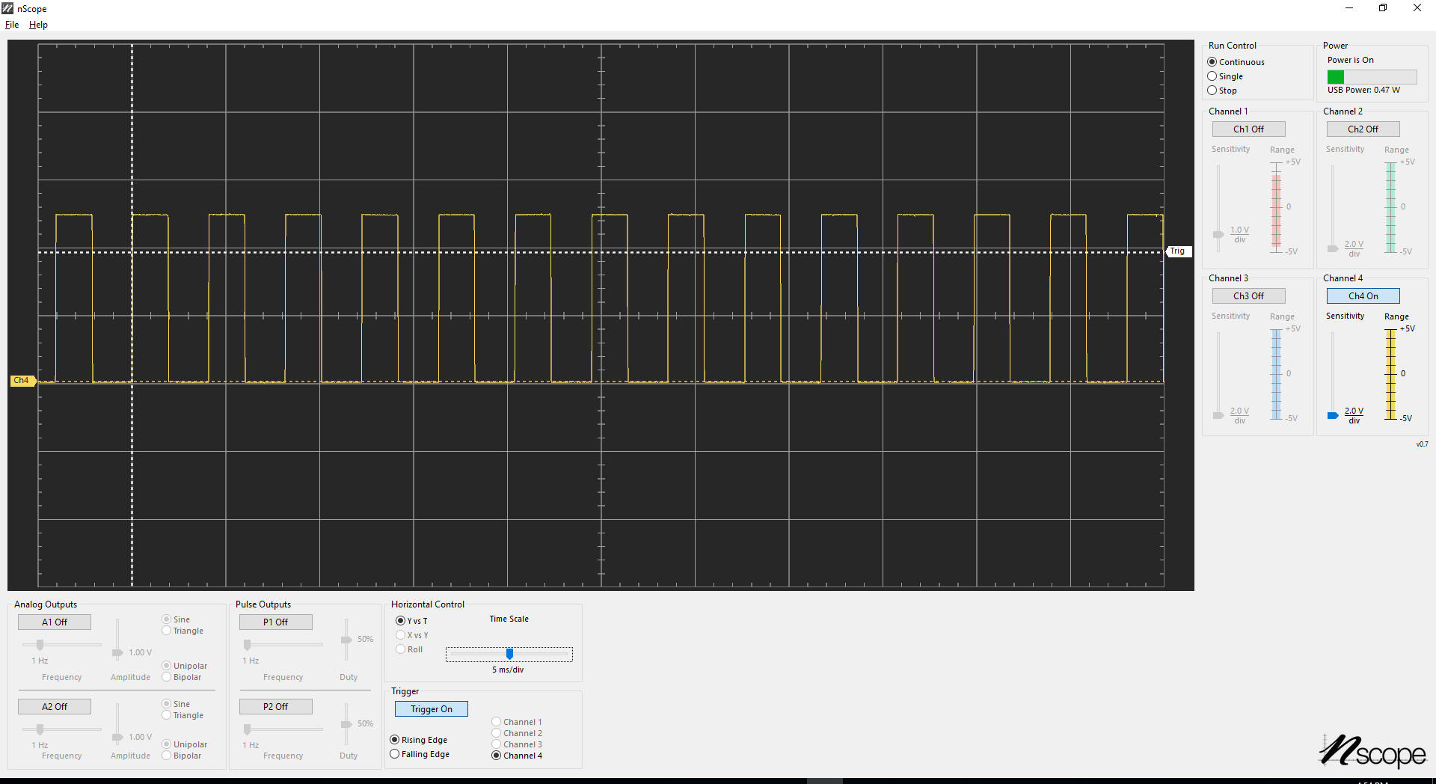Open the File menu
Screen dimensions: 1436x784
12,25
